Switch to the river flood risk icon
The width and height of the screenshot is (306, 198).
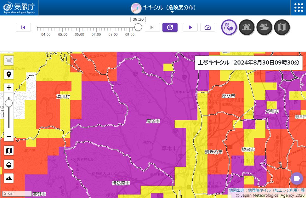[x=264, y=27]
